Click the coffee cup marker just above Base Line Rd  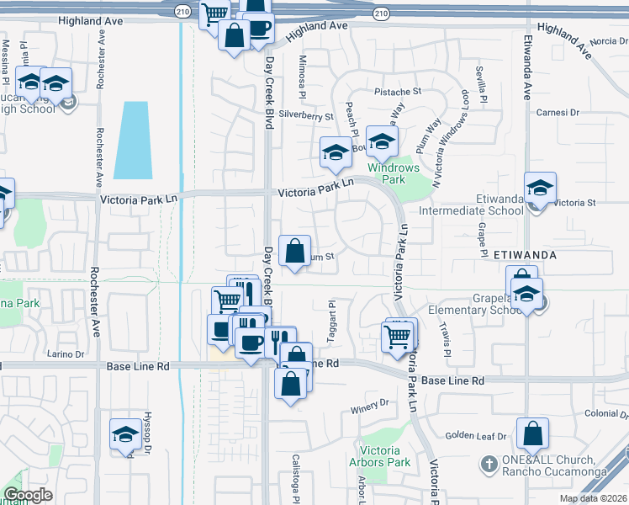point(251,345)
